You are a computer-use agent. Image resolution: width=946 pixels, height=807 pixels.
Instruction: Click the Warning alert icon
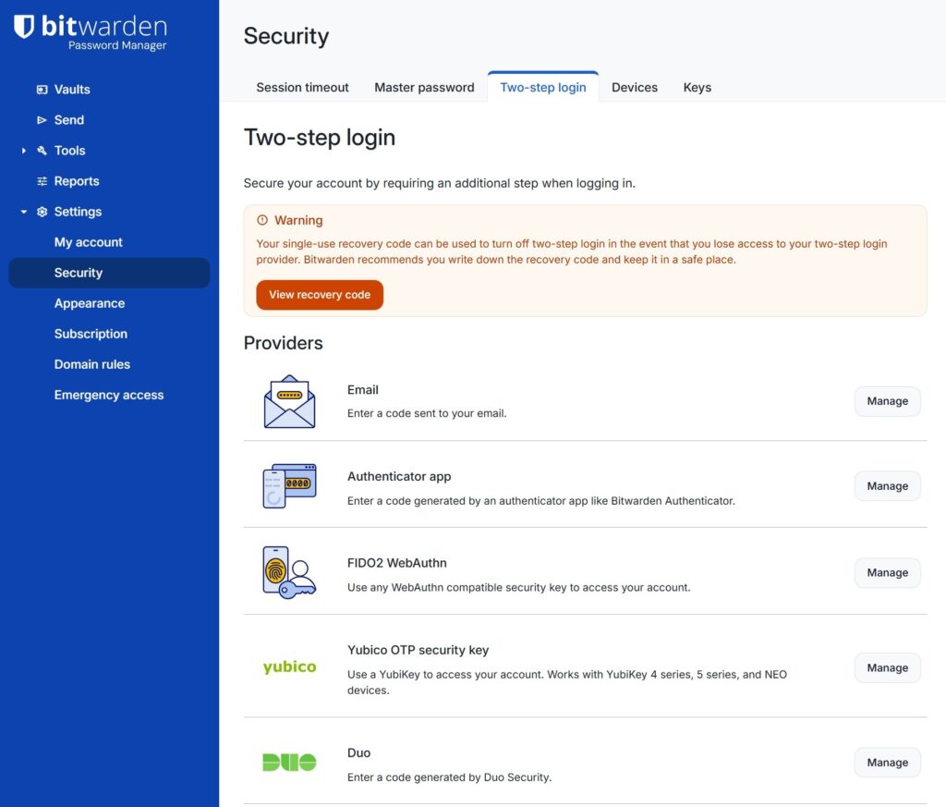click(x=261, y=220)
